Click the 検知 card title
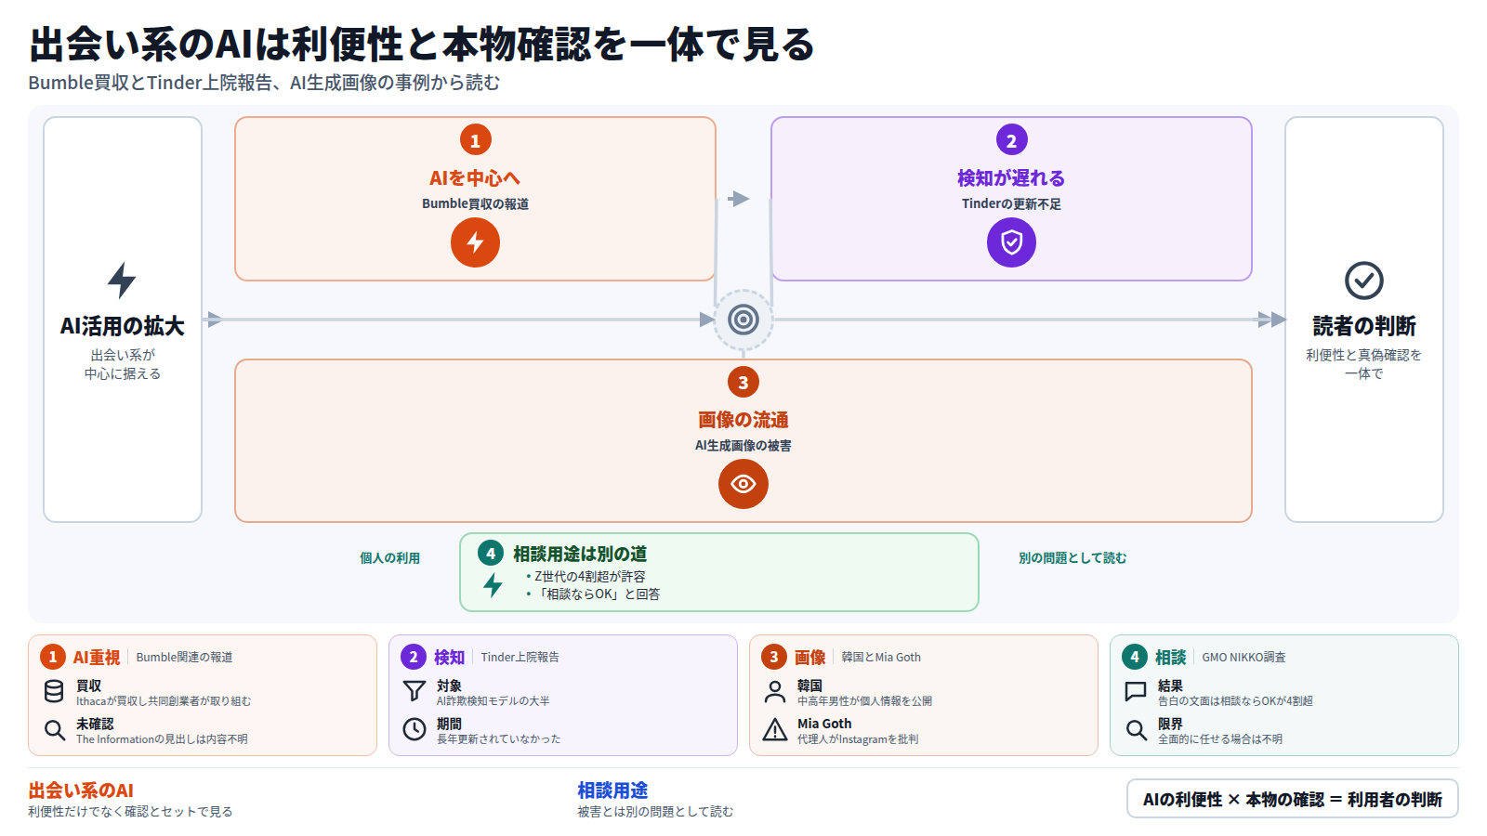 point(449,657)
